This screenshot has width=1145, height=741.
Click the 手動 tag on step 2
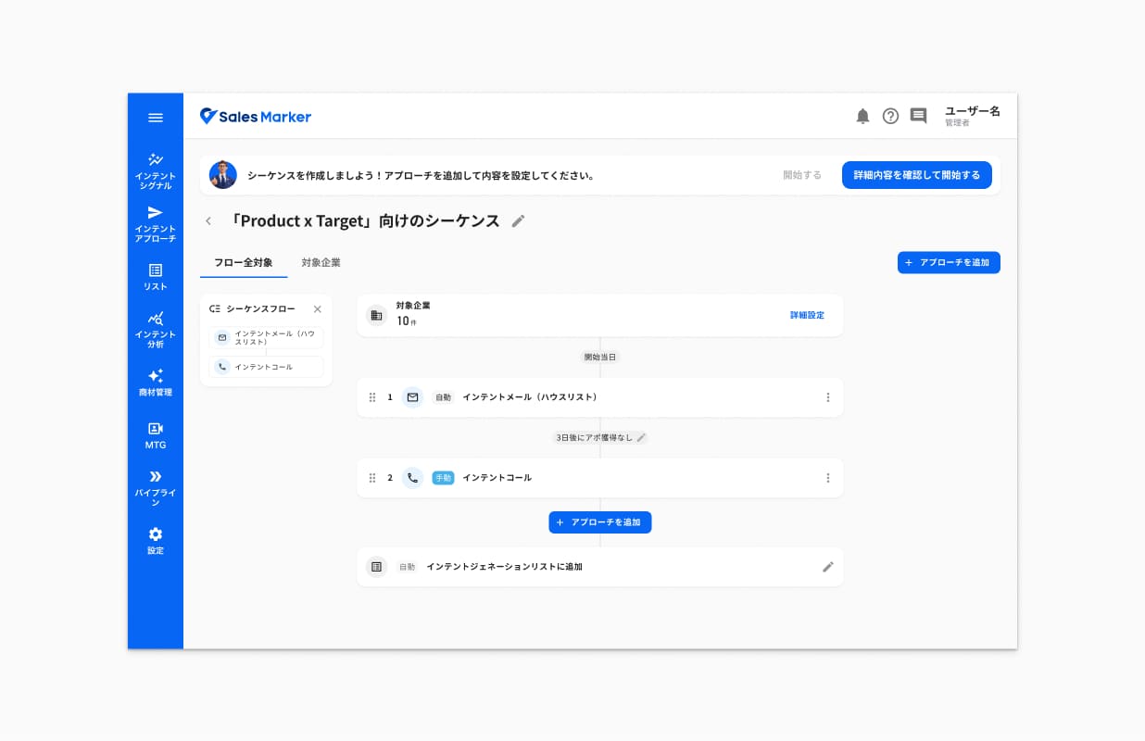click(443, 478)
